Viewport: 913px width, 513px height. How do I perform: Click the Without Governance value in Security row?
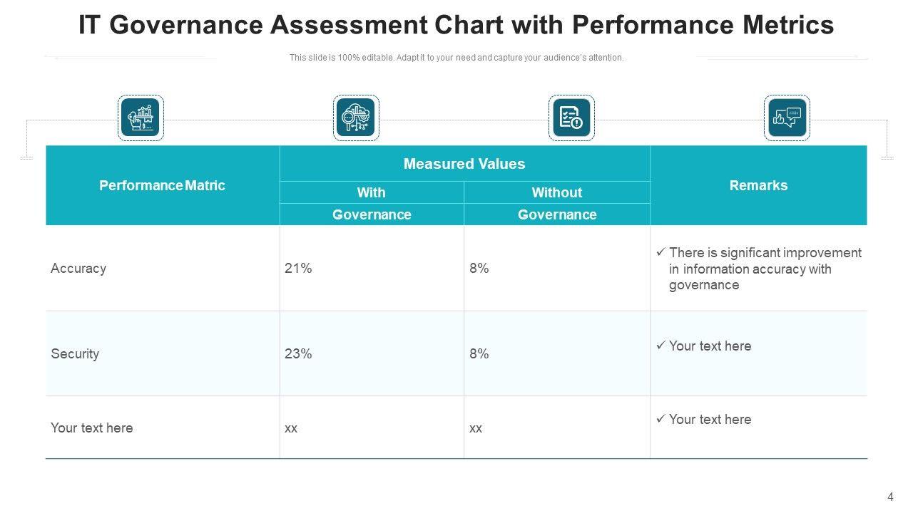click(x=479, y=354)
